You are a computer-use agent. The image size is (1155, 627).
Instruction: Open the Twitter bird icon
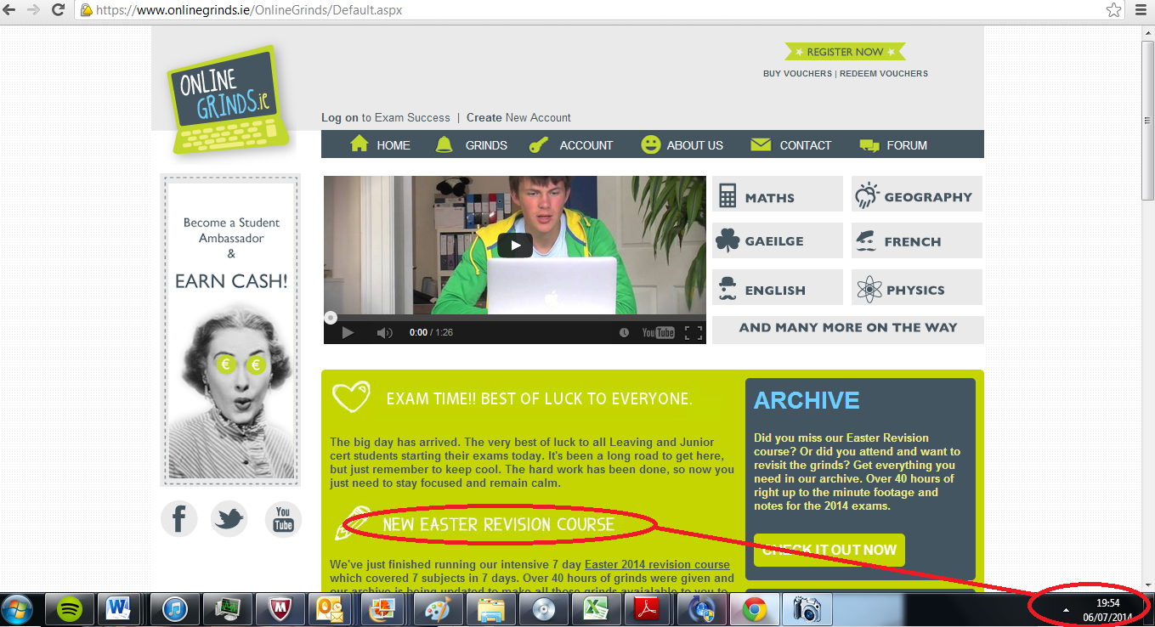(229, 518)
